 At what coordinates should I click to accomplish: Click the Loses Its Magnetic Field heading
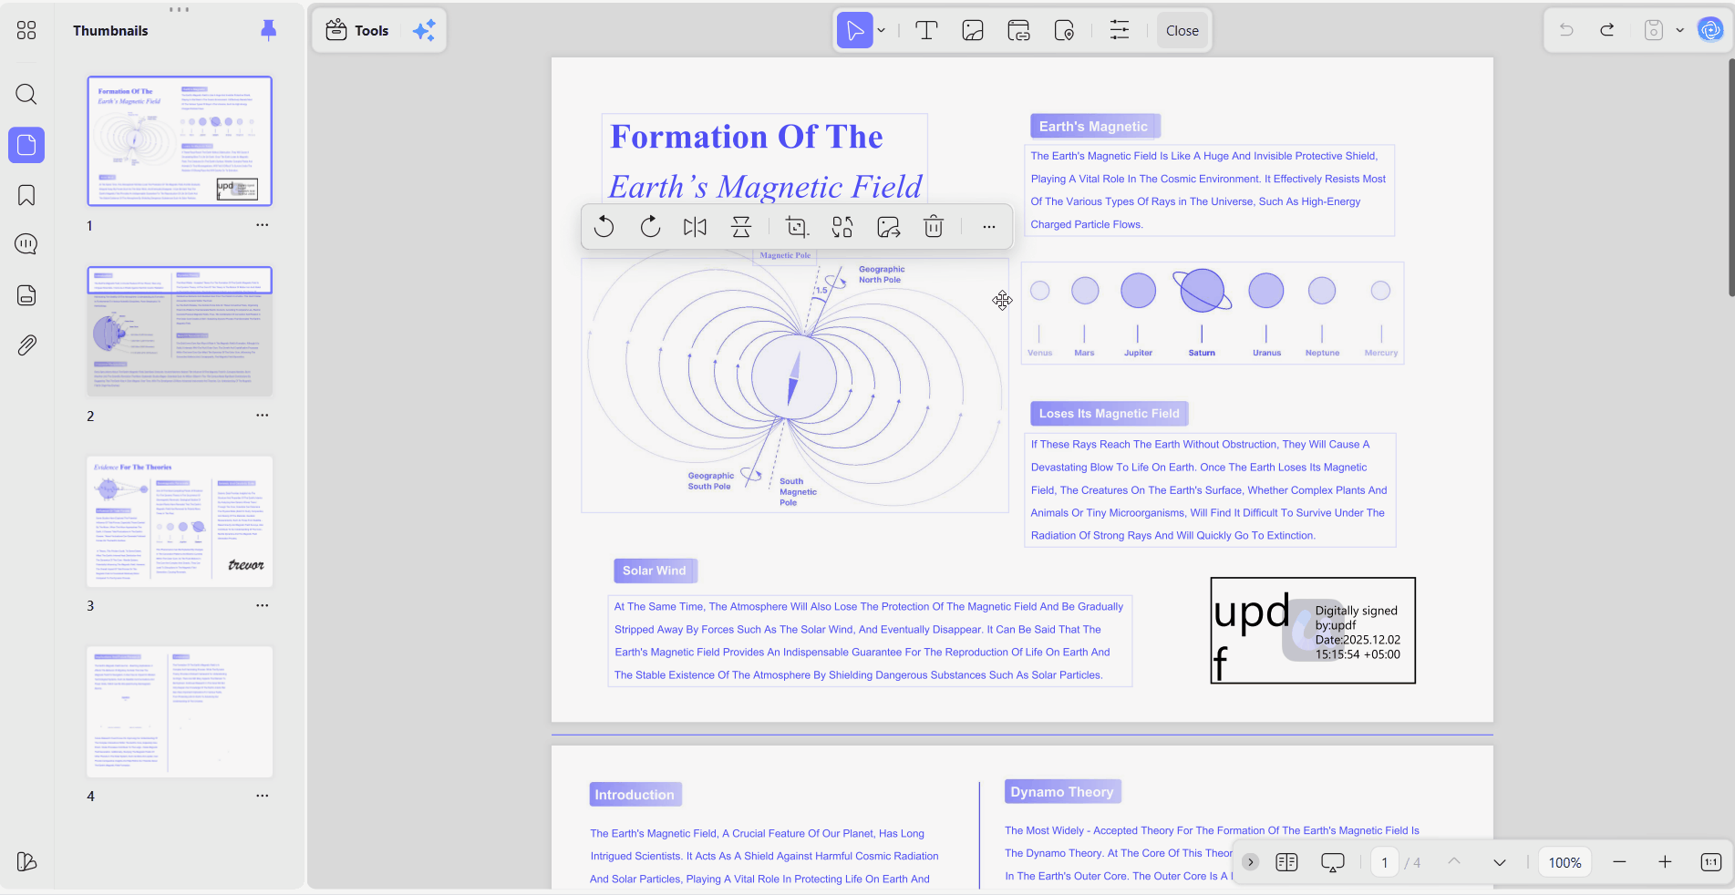click(1110, 414)
